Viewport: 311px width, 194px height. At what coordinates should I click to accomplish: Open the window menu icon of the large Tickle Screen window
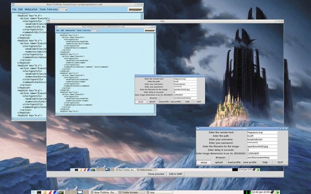[x=198, y=129]
